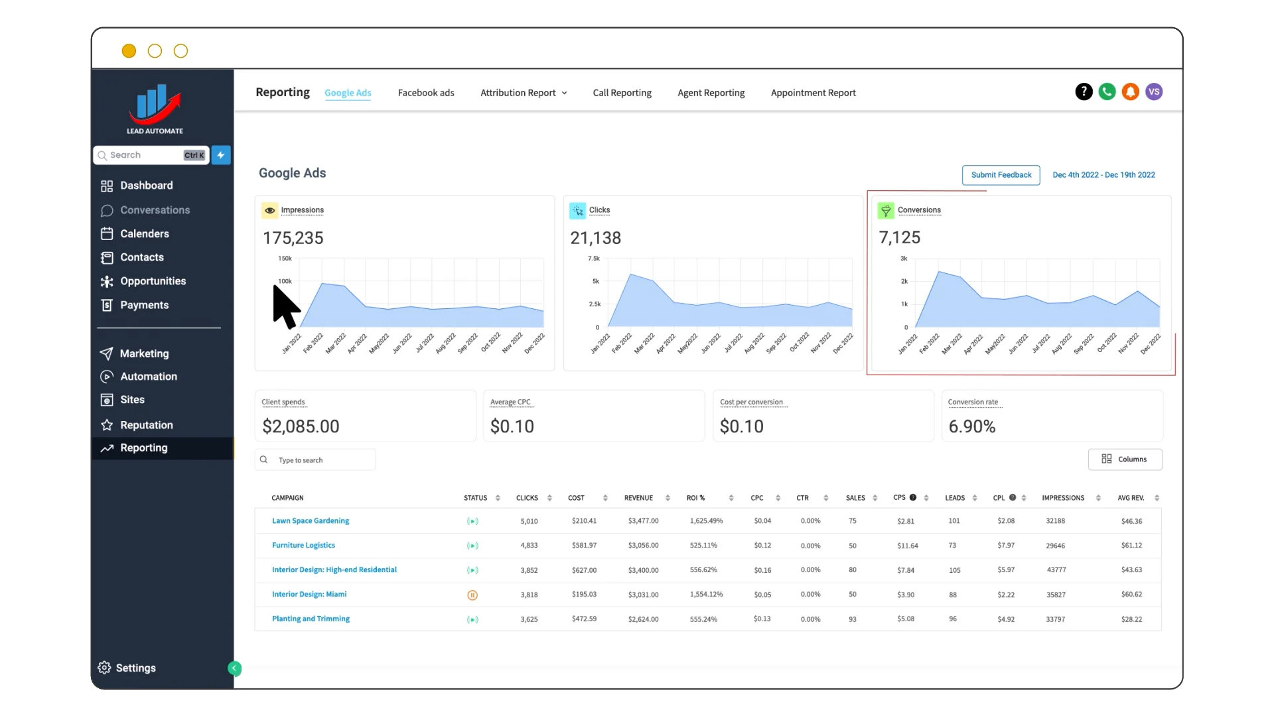The height and width of the screenshot is (716, 1274).
Task: Switch to the Facebook ads tab
Action: (425, 93)
